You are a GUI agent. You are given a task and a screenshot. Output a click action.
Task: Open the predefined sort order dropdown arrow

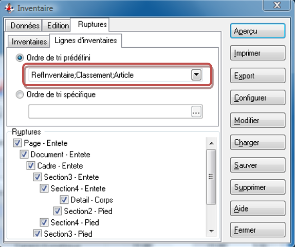196,74
